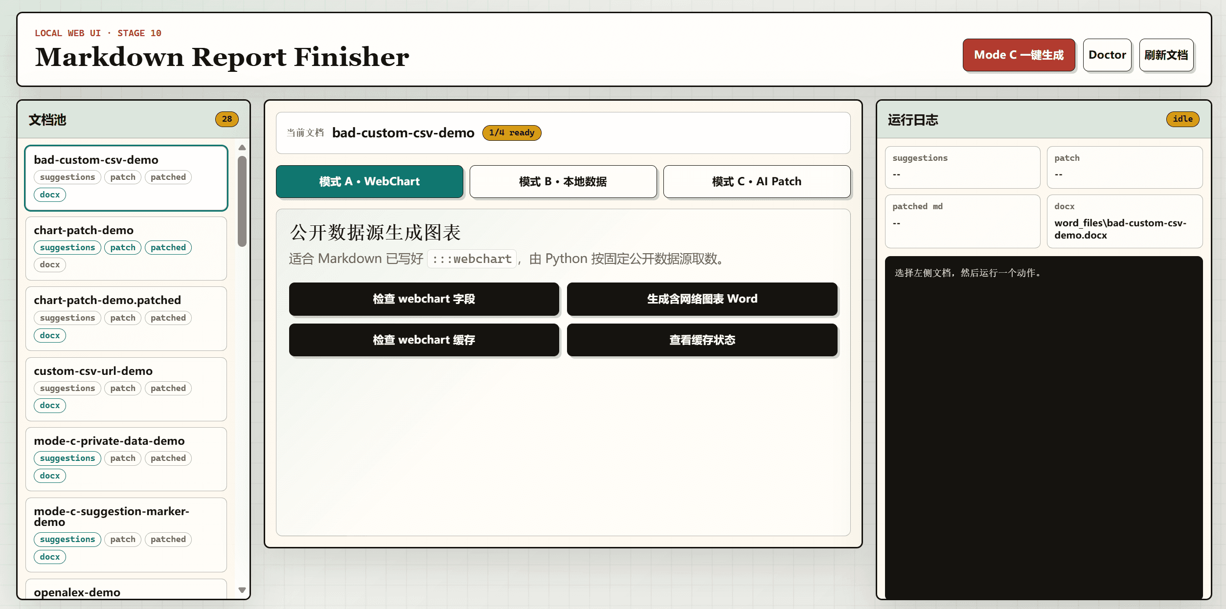1226x609 pixels.
Task: Select chart-patch-demo.patched document
Action: (x=126, y=319)
